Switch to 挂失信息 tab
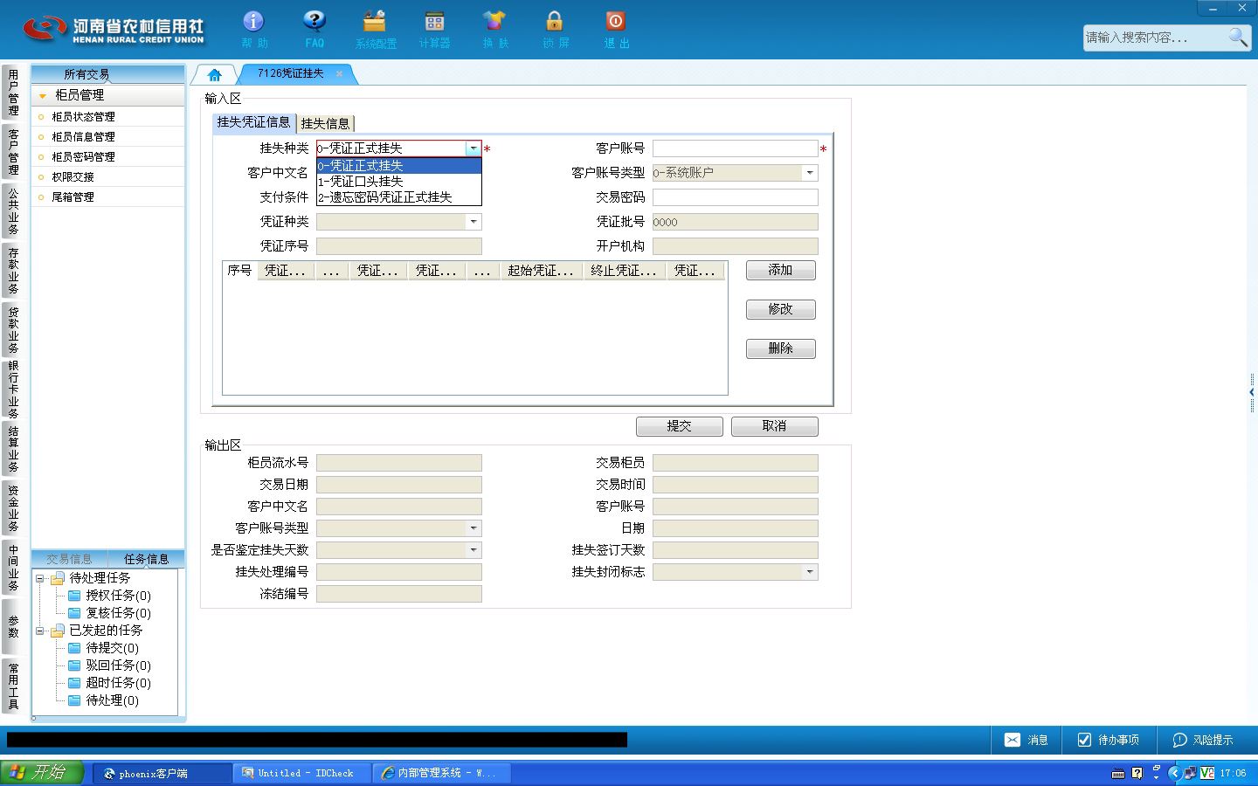Viewport: 1258px width, 786px height. click(325, 124)
